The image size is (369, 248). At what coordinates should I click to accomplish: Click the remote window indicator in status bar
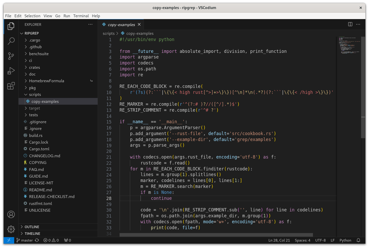pyautogui.click(x=9, y=240)
